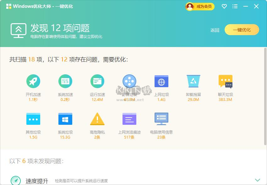Click the 影音垃圾 film reel icon
Viewport: 267px width, 185px height.
pos(129,81)
